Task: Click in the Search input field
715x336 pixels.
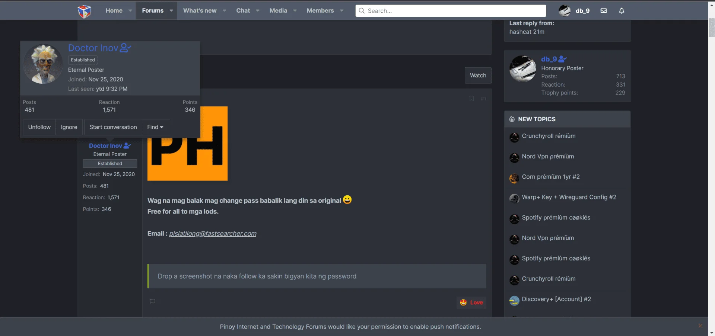Action: [x=451, y=11]
